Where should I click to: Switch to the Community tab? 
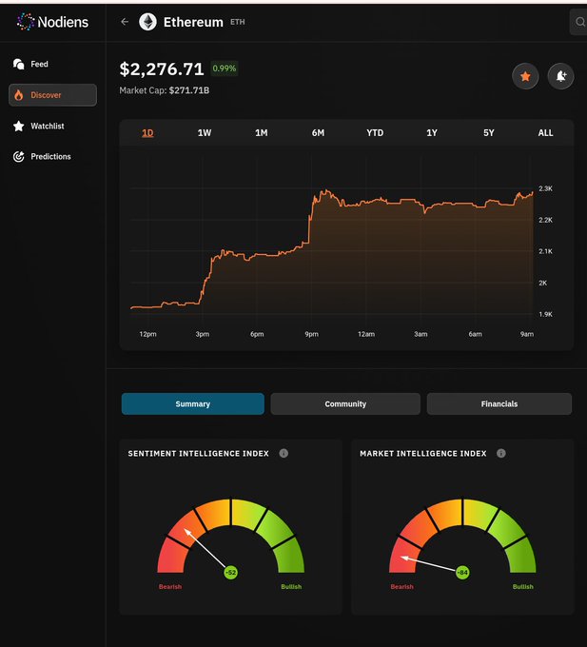[x=345, y=404]
